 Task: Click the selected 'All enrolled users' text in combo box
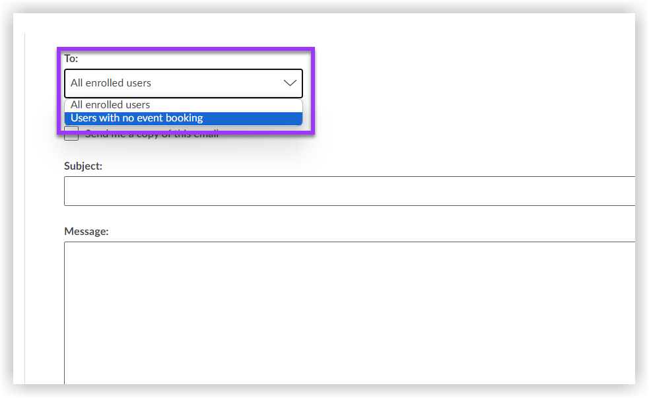(111, 83)
